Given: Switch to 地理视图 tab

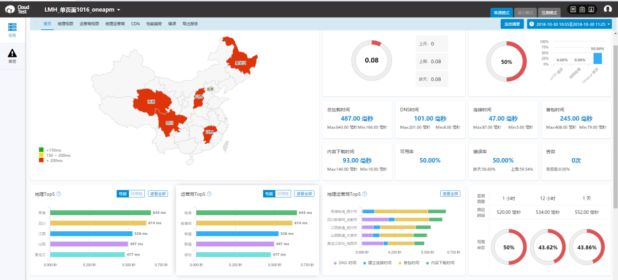Looking at the screenshot, I should 65,23.
